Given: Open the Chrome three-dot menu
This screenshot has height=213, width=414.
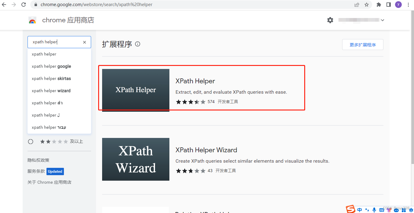Looking at the screenshot, I should 408,4.
